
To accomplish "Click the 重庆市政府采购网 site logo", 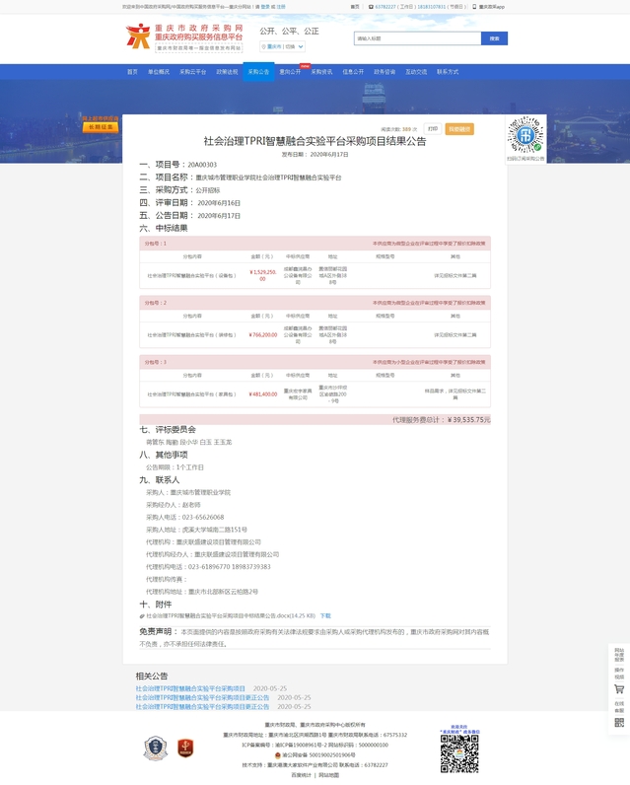I will (184, 36).
